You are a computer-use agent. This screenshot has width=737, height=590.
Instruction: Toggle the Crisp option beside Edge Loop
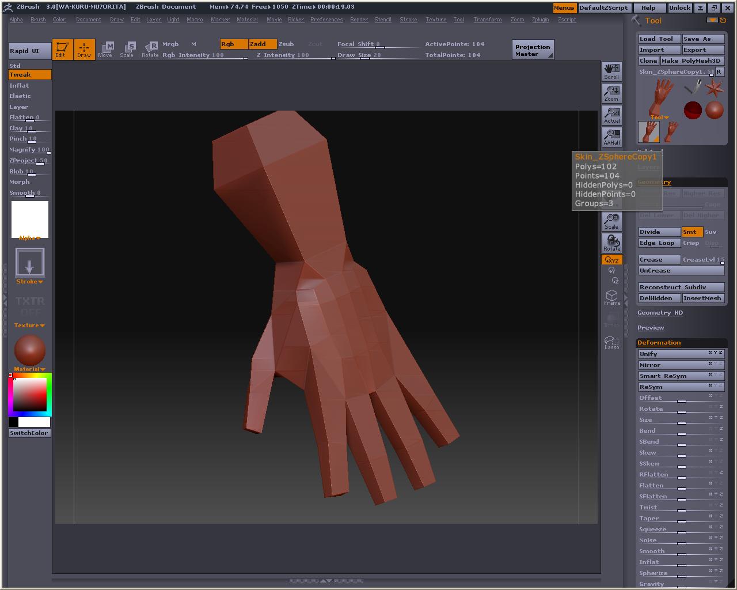pyautogui.click(x=691, y=243)
